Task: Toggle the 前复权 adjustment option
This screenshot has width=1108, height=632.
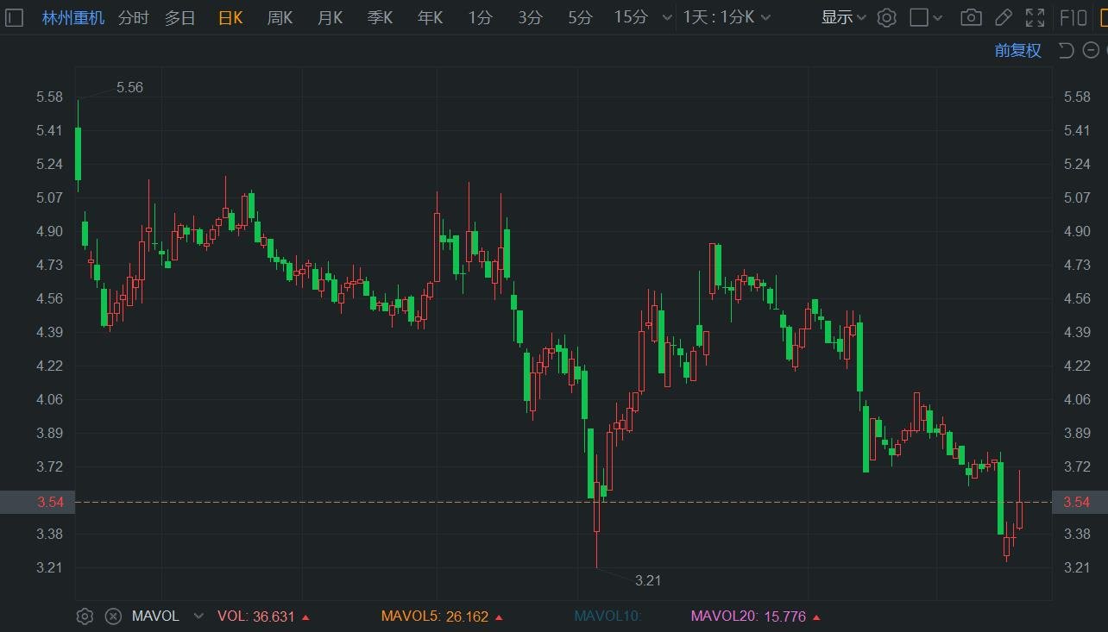Action: (1018, 50)
